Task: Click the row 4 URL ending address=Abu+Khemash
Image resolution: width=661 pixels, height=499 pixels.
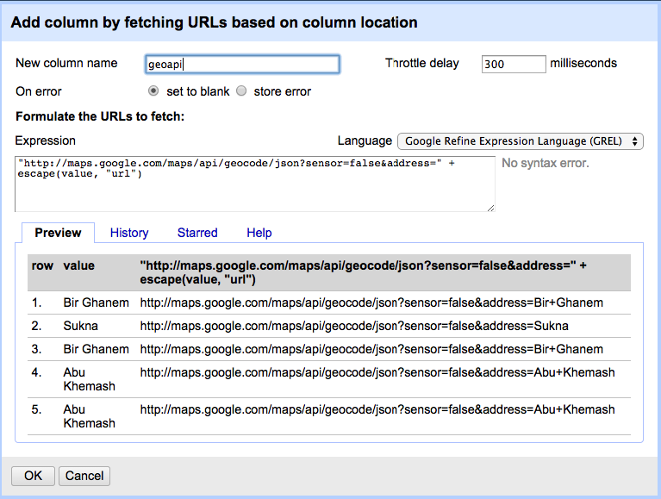Action: pos(377,372)
